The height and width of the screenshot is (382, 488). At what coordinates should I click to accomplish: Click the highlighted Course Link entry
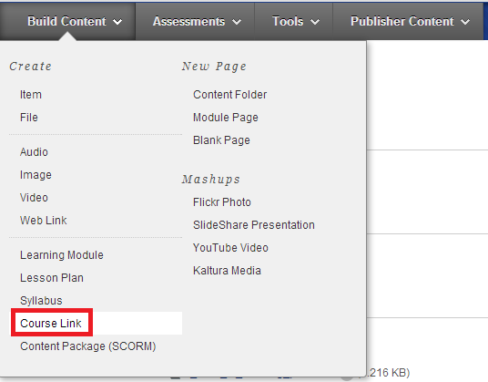51,324
